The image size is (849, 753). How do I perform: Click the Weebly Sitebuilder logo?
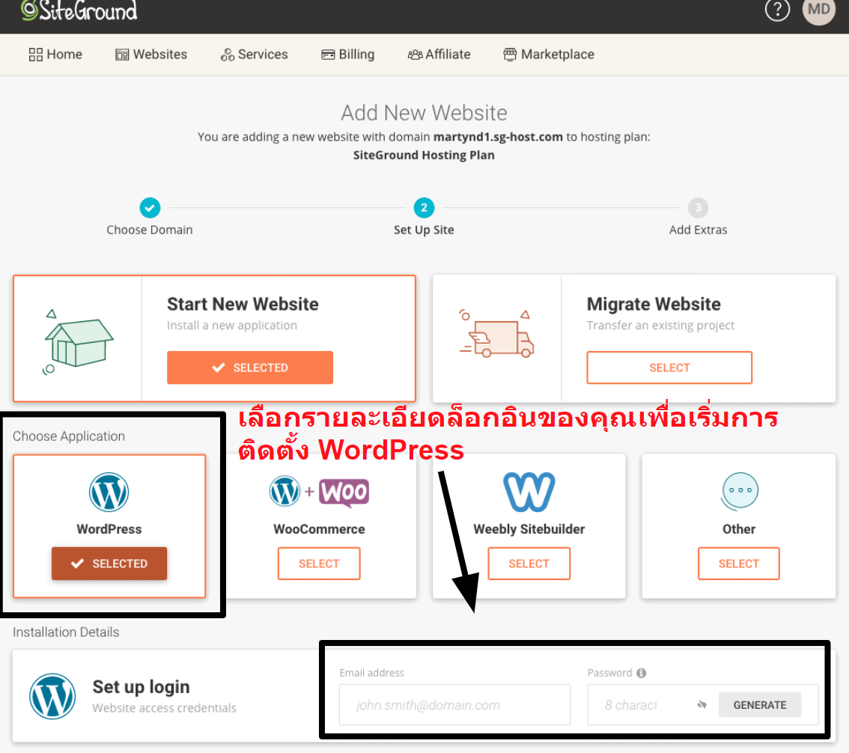tap(529, 492)
